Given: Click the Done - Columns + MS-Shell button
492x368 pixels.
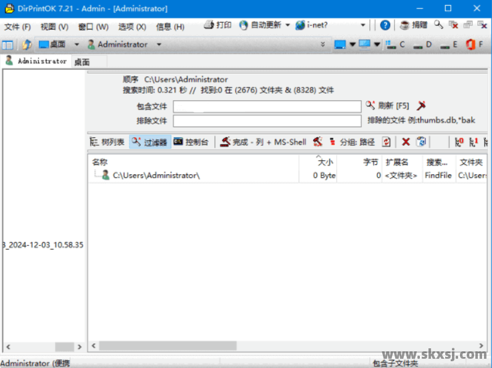Looking at the screenshot, I should [x=263, y=142].
